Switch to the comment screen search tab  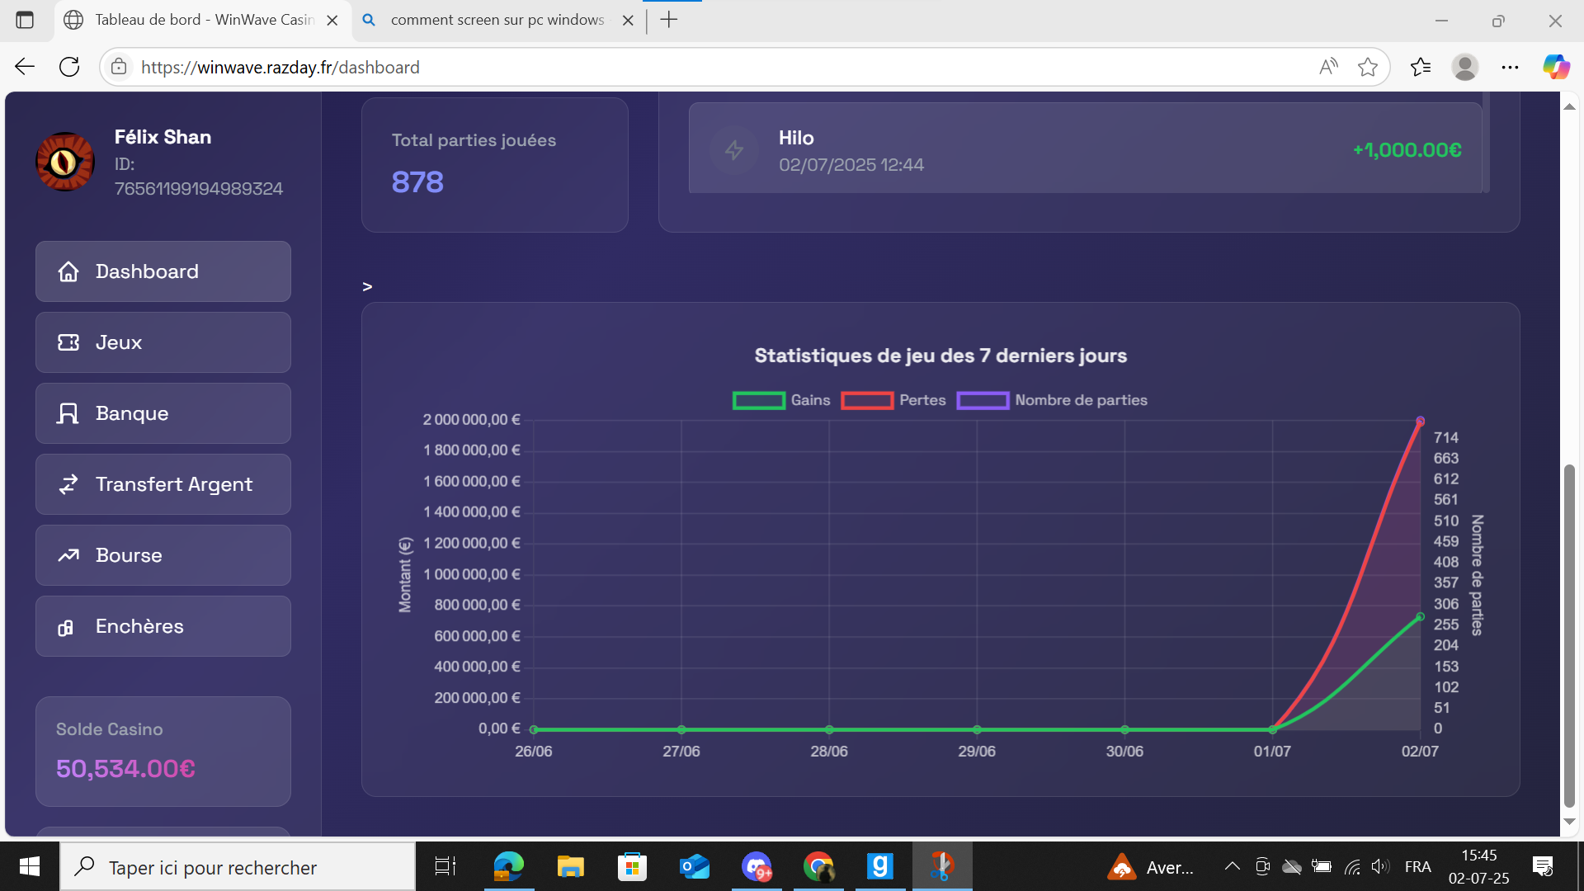(497, 20)
